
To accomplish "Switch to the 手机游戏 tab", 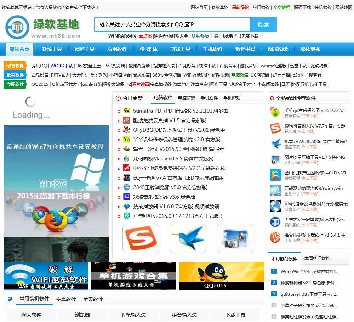I will [x=232, y=98].
